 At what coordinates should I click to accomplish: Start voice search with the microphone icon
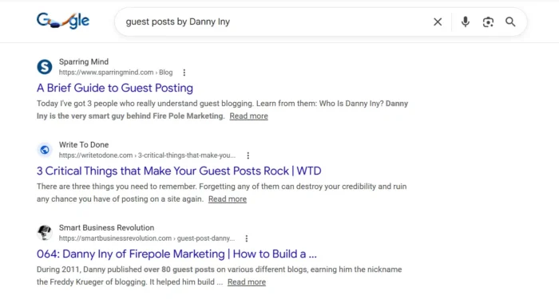pyautogui.click(x=465, y=22)
